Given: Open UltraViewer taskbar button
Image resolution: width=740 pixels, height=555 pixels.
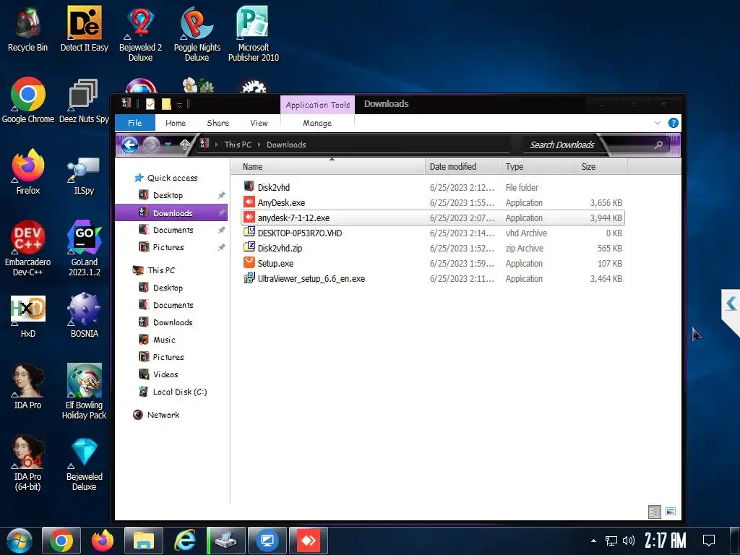Looking at the screenshot, I should coord(267,541).
